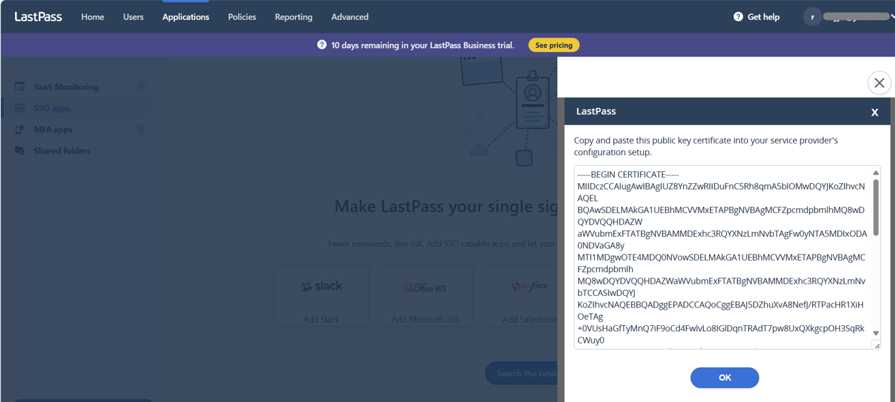The width and height of the screenshot is (895, 402).
Task: Click the certificate scrollbar down arrow
Action: 876,333
